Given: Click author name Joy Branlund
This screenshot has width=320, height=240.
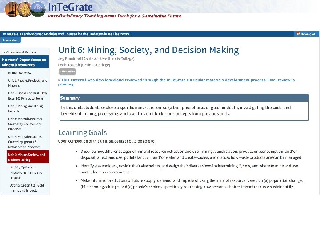Looking at the screenshot, I should (x=69, y=59).
